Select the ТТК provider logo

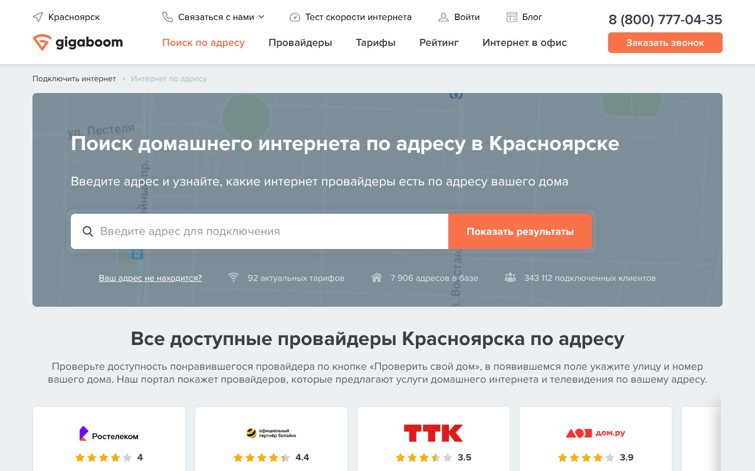[433, 433]
